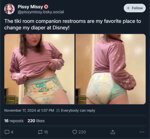This screenshot has width=150, height=139.
Task: Click the post text about the tiki room
Action: coord(72,24)
